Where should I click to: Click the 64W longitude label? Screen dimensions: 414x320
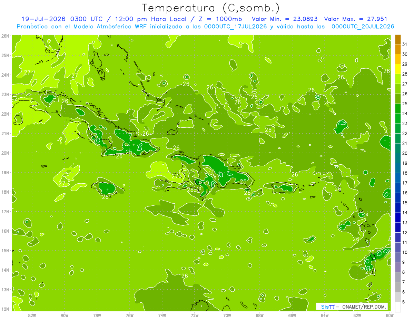pos(325,315)
